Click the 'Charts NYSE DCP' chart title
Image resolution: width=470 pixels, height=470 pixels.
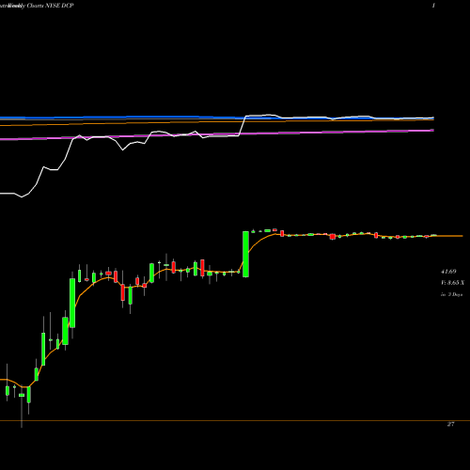(51, 6)
